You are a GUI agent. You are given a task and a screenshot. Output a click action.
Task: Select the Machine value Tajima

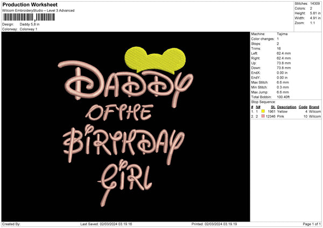282,34
